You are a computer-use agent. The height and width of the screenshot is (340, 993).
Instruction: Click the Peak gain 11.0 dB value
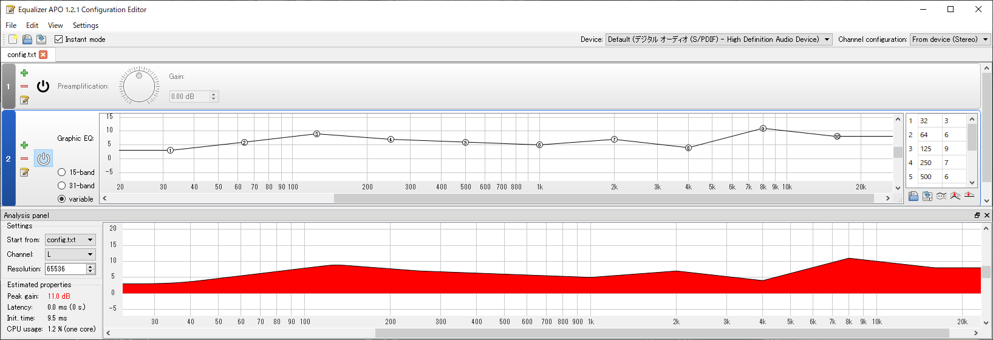(x=59, y=296)
